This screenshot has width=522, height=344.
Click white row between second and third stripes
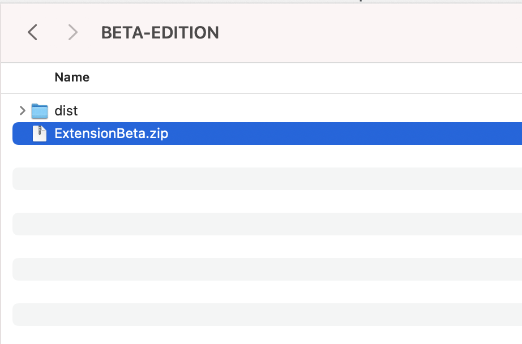pos(267,247)
